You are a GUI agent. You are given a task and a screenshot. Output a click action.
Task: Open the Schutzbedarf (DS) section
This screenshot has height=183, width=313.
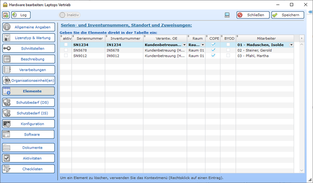(29, 102)
